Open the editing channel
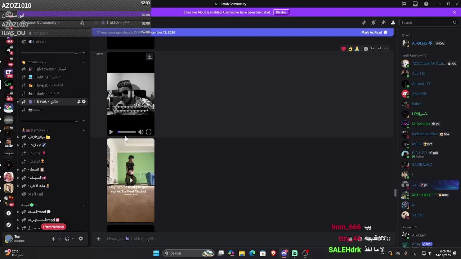Screen dimensions: 461x259 pyautogui.click(x=54, y=77)
